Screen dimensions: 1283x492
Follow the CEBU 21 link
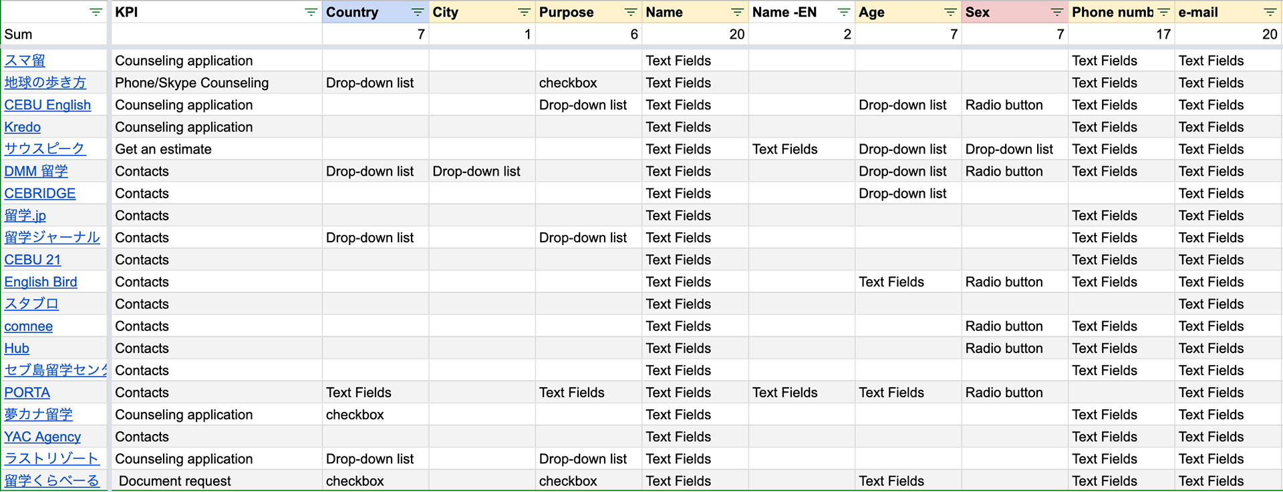pos(33,260)
